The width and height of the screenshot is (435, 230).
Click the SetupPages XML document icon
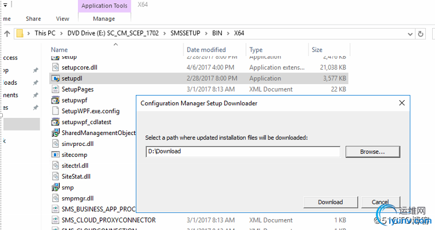point(56,89)
